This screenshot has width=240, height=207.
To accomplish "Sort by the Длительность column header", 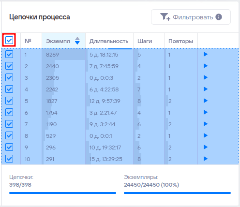I will (x=109, y=41).
